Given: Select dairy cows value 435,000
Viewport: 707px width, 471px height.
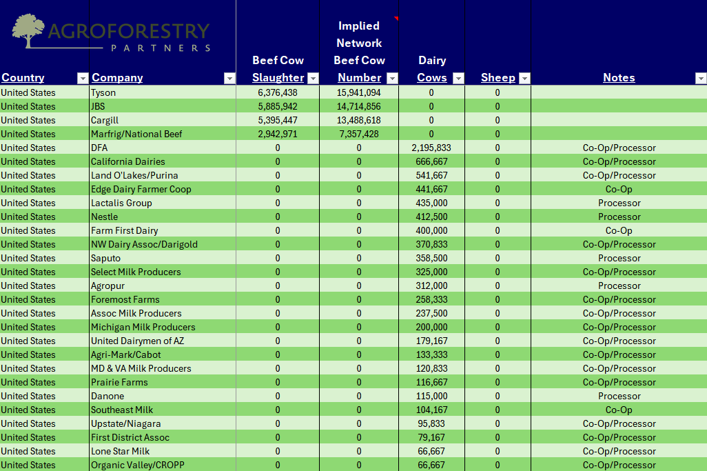Looking at the screenshot, I should (x=431, y=203).
